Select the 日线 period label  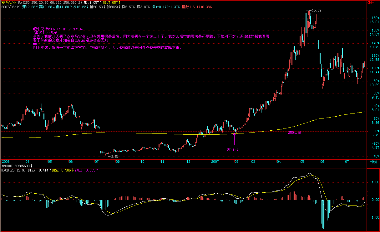[373, 162]
